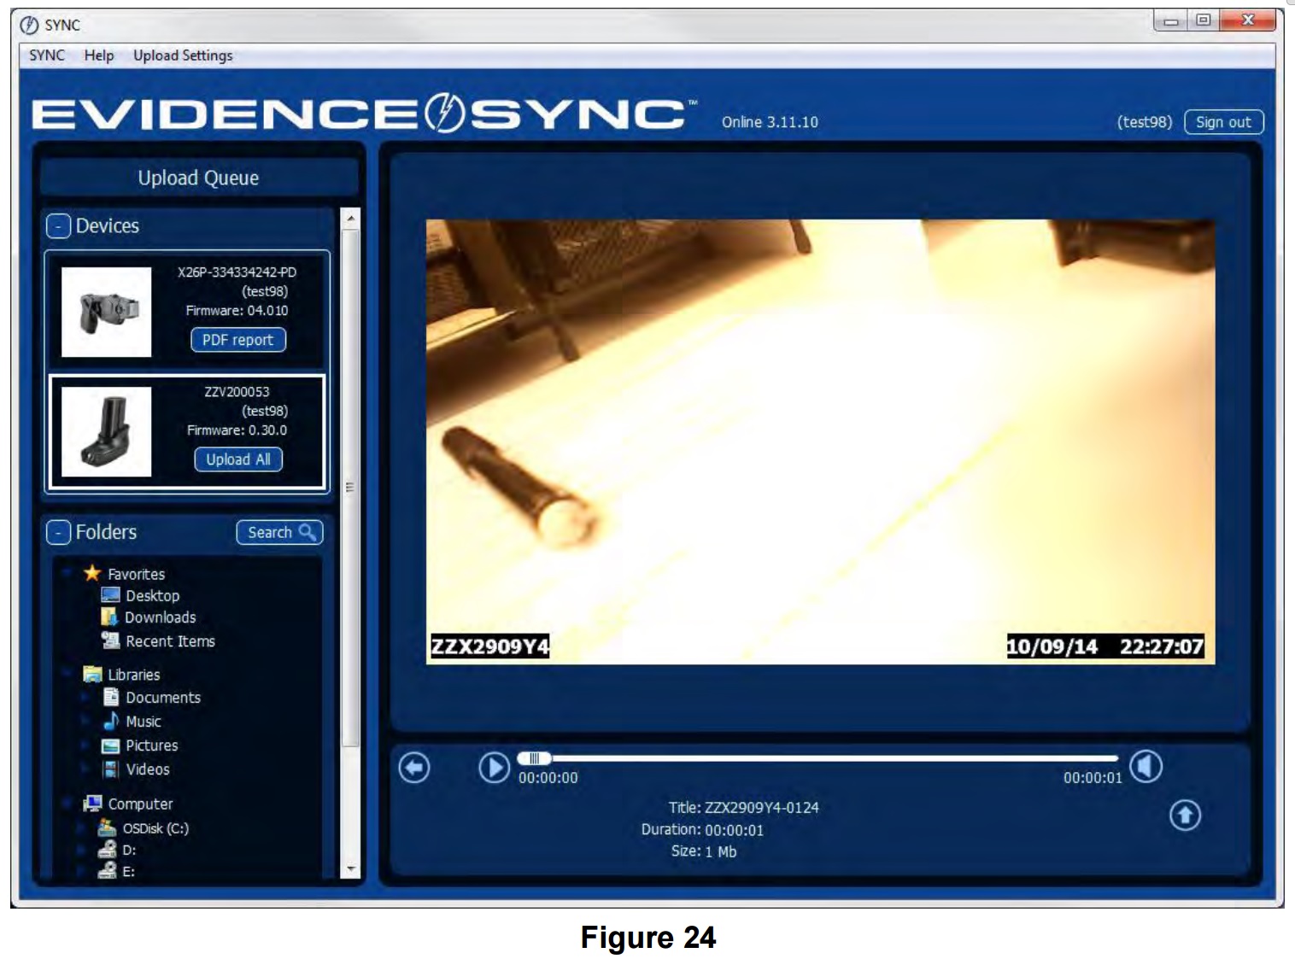Generate a PDF report for the X26P device
Screen dimensions: 1295x959
[x=239, y=339]
